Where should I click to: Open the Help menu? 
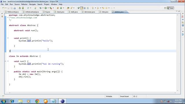[x=60, y=4]
